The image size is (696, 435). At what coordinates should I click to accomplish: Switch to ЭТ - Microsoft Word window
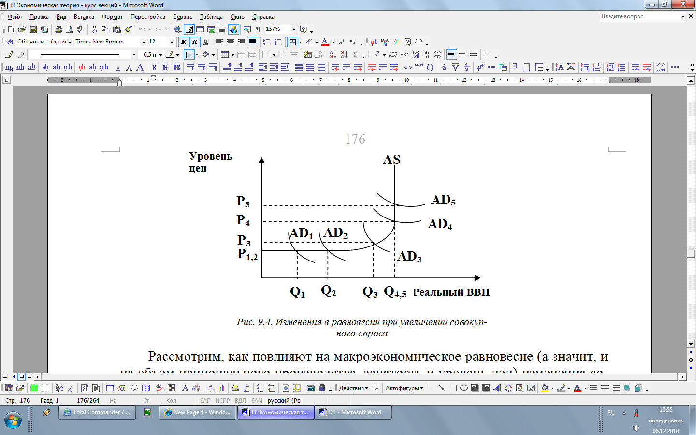353,412
